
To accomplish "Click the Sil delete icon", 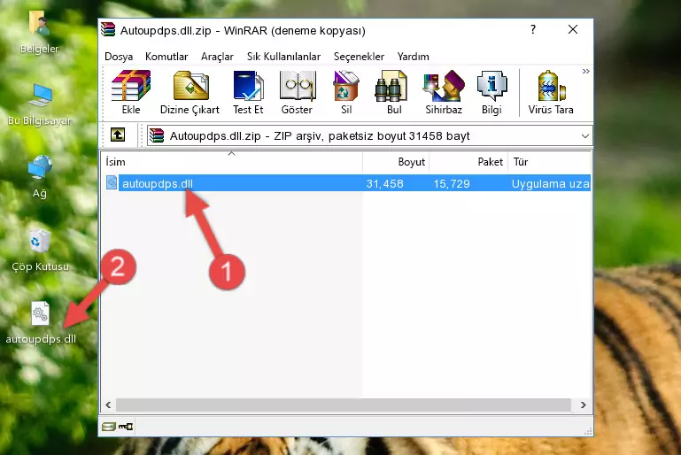I will tap(346, 86).
